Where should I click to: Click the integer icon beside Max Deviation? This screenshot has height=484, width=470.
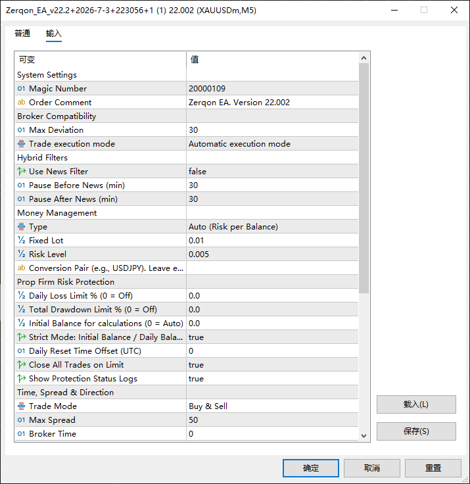click(21, 130)
